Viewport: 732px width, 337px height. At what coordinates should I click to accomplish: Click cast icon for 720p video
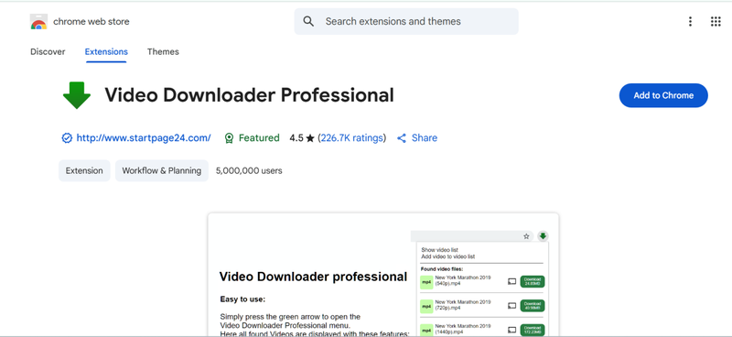coord(512,306)
